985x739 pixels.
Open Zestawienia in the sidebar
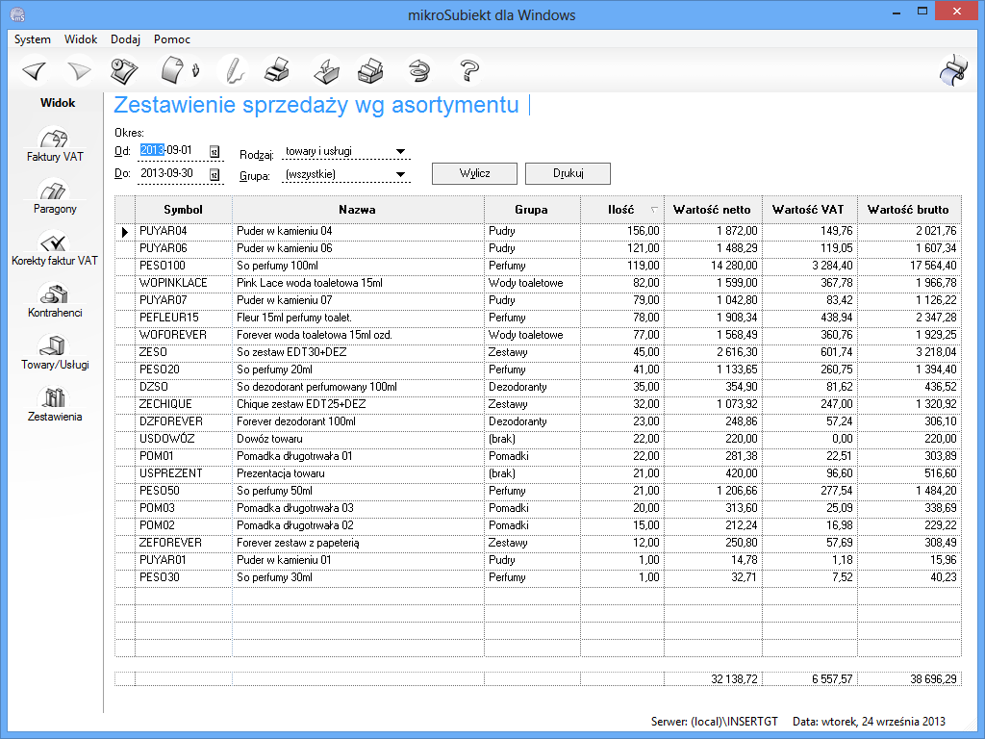[x=54, y=405]
